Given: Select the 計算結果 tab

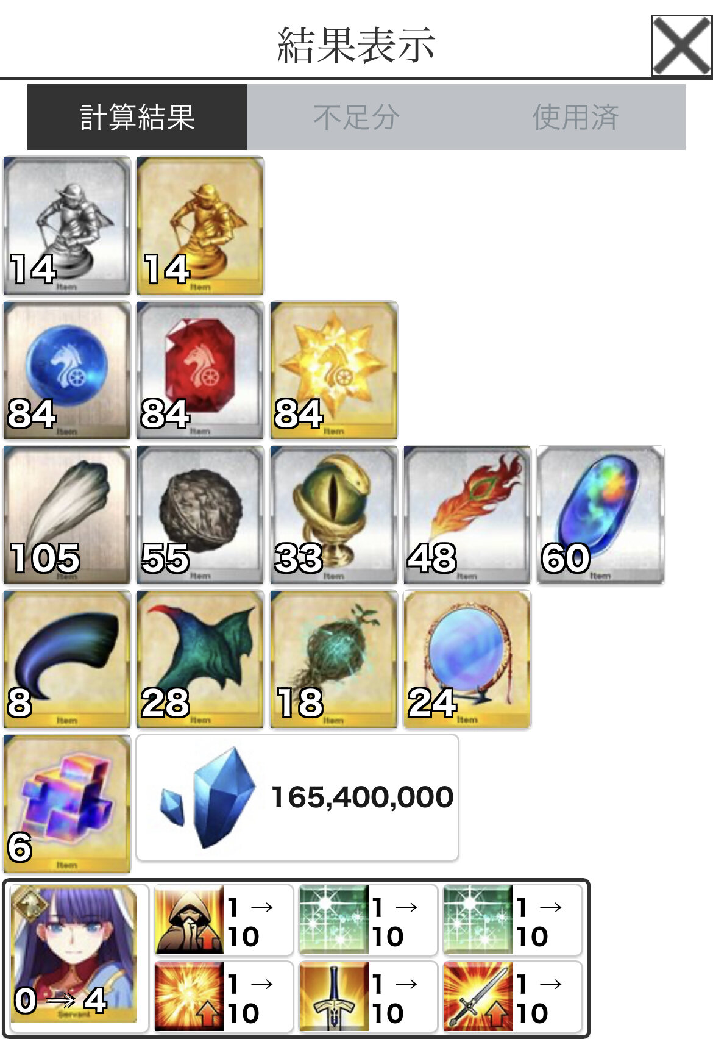Looking at the screenshot, I should [x=137, y=117].
